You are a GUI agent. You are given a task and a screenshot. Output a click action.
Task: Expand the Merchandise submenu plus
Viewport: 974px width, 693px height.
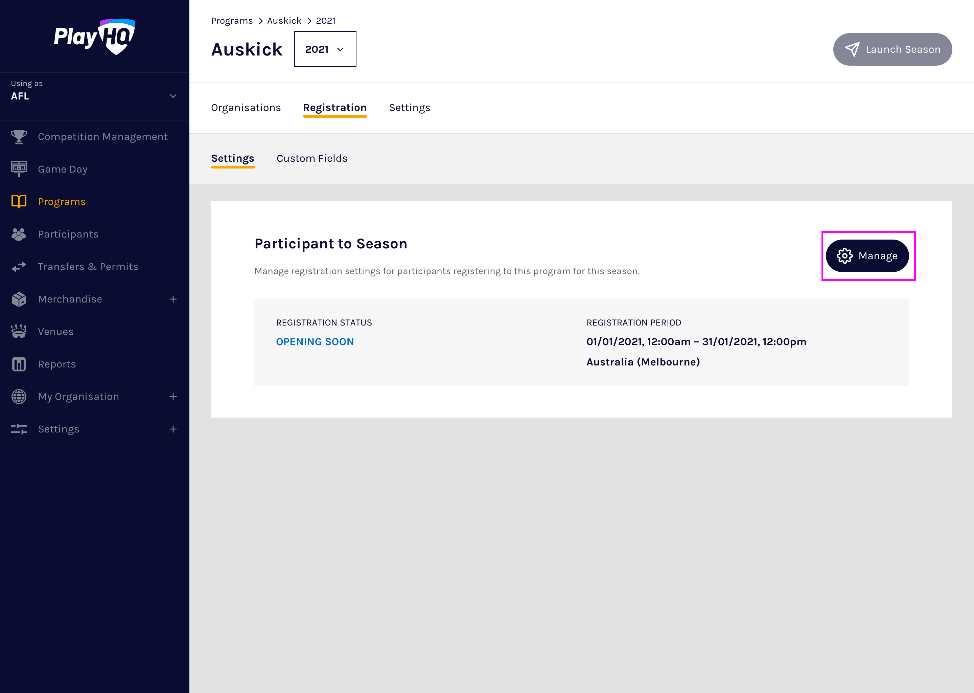coord(173,299)
